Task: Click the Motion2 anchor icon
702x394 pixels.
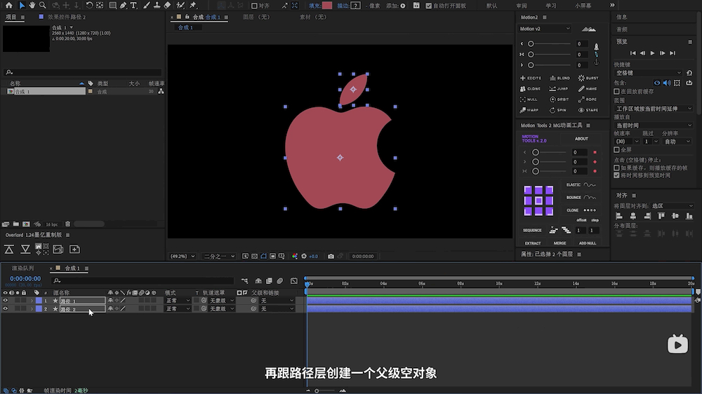Action: (596, 62)
